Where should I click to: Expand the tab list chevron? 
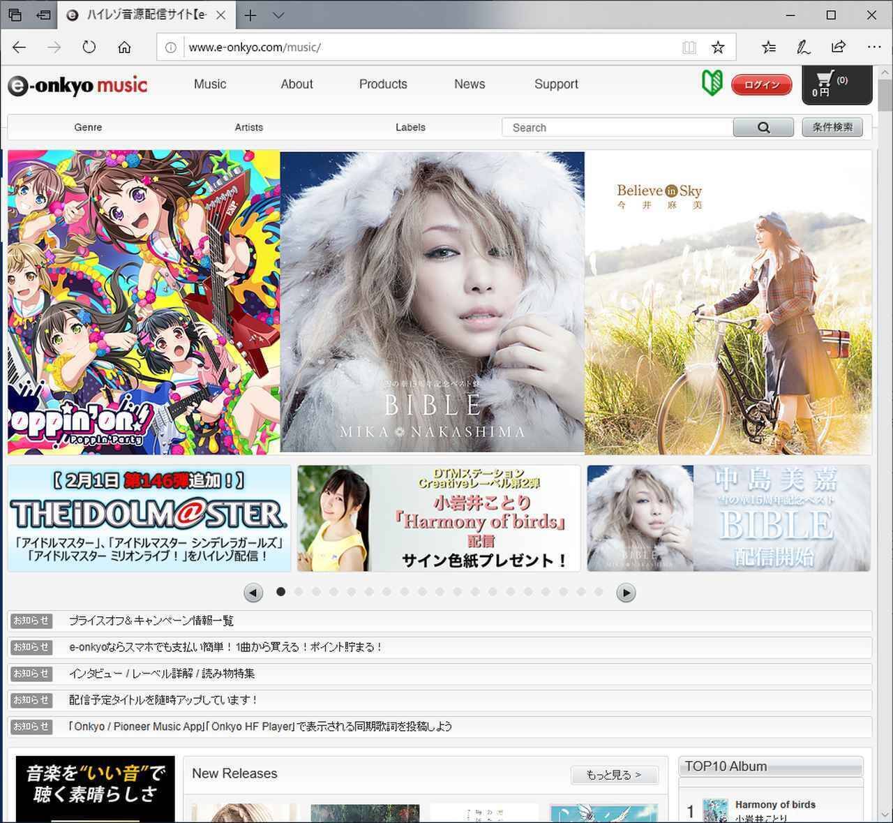(x=278, y=15)
